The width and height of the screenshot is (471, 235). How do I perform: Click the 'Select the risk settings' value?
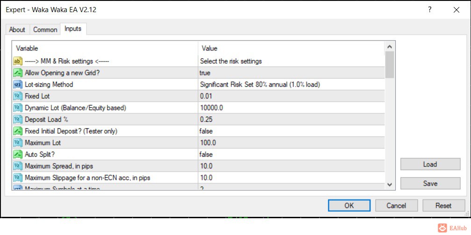point(231,61)
